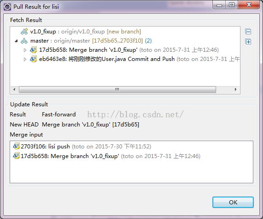Screen dimensions: 263x219
Task: Click the scrollbar right arrow in Fetch Result
Action: pyautogui.click(x=235, y=89)
